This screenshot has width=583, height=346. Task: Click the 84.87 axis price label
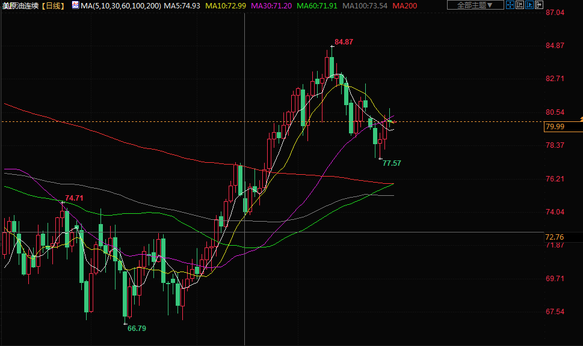tap(555, 46)
